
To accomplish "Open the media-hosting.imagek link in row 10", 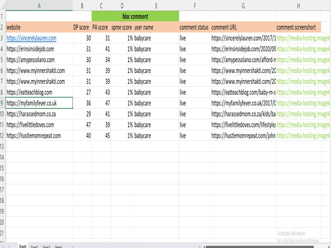I will click(x=303, y=114).
